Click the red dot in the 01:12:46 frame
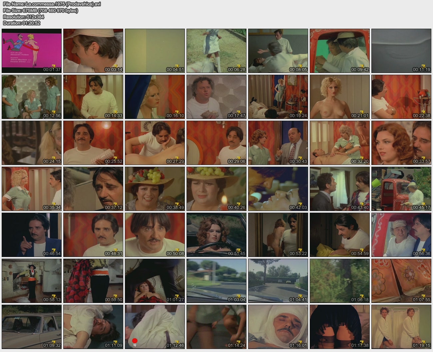 pos(135,341)
